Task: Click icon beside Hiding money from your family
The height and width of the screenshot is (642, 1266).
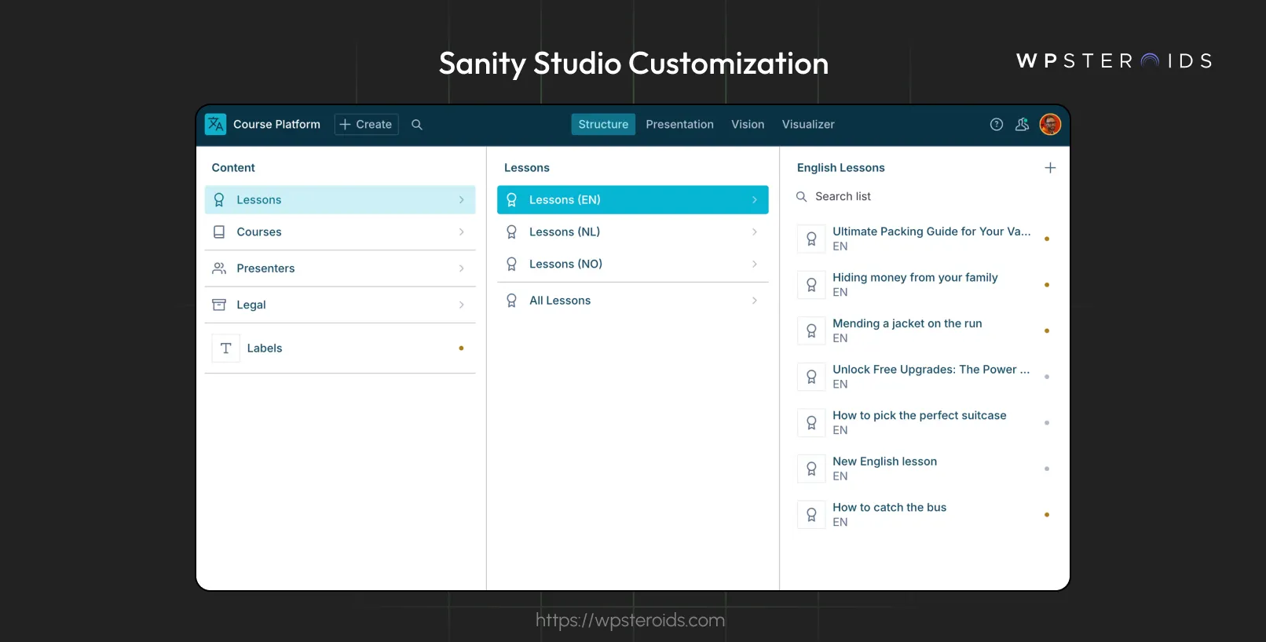Action: click(811, 285)
